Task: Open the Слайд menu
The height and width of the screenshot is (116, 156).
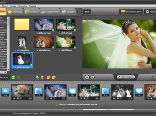Action: 13,6
